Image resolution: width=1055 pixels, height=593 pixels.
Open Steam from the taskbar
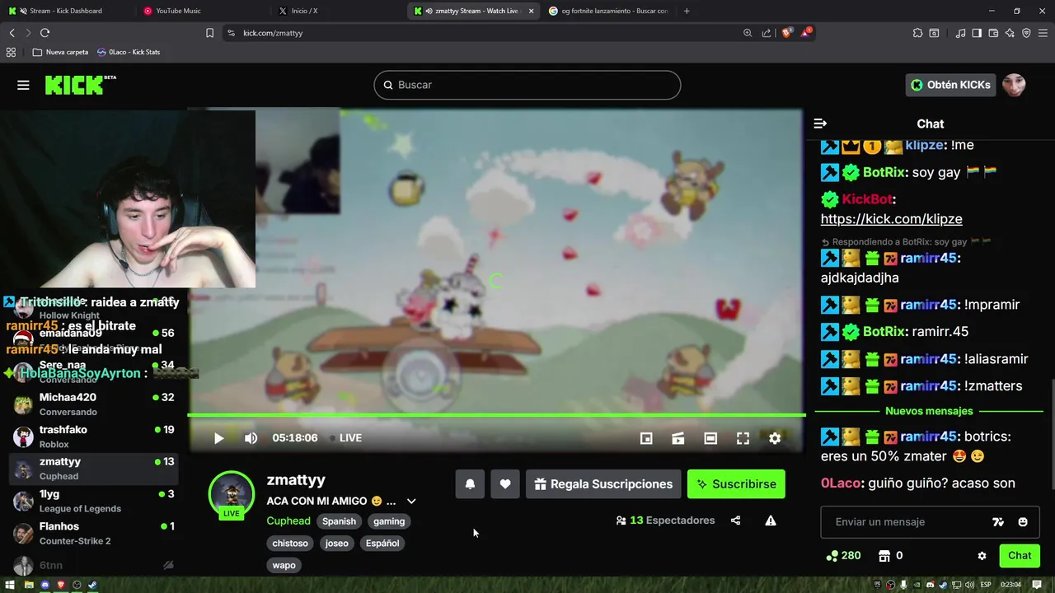[x=92, y=585]
